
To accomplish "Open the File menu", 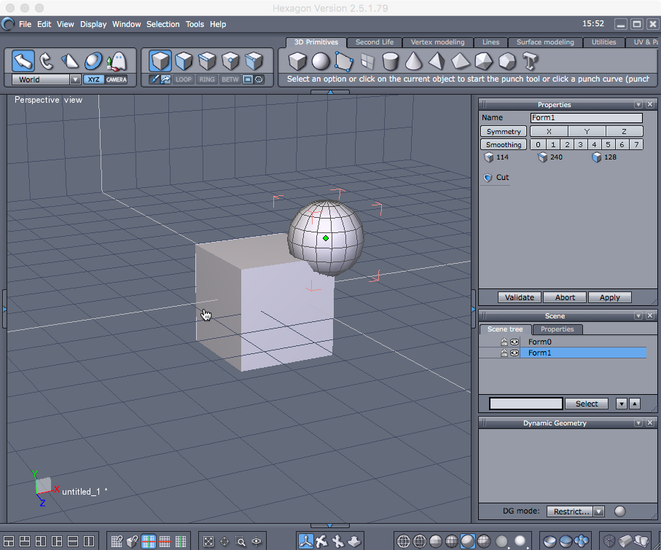I will [25, 24].
